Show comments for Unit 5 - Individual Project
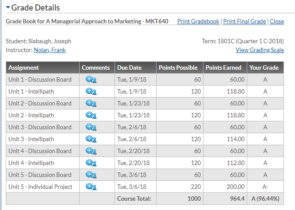Viewport: 295px width, 210px height. pos(91,187)
